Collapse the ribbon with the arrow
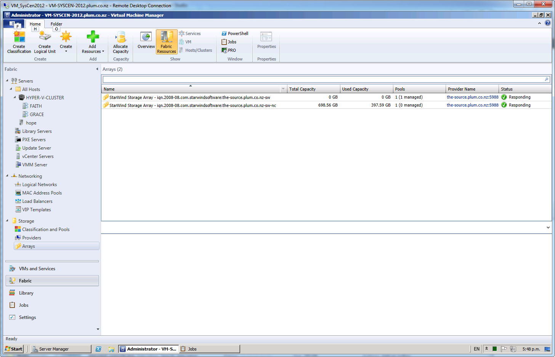Viewport: 555px width, 357px height. tap(539, 23)
